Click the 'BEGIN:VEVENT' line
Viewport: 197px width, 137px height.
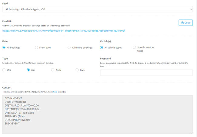(x=13, y=98)
